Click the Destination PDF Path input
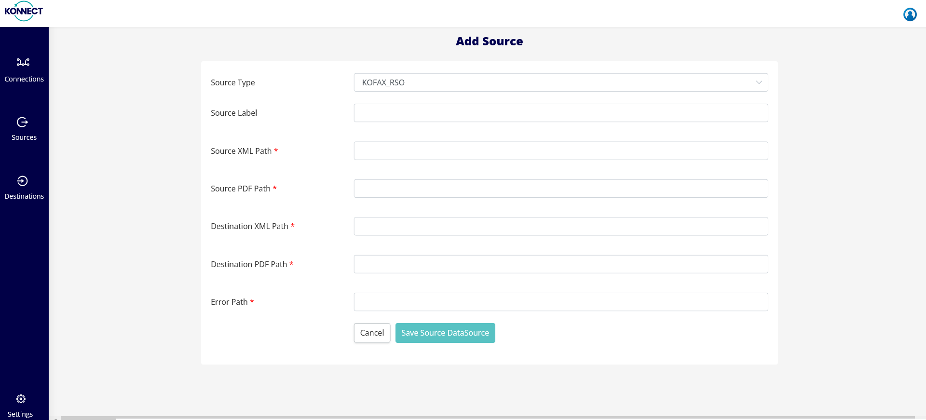The image size is (926, 420). click(560, 264)
